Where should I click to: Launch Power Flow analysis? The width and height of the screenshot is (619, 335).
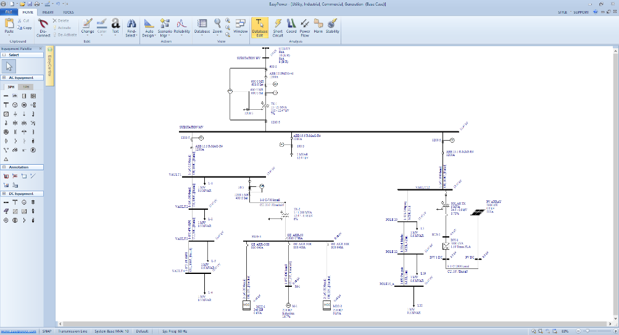(x=305, y=28)
